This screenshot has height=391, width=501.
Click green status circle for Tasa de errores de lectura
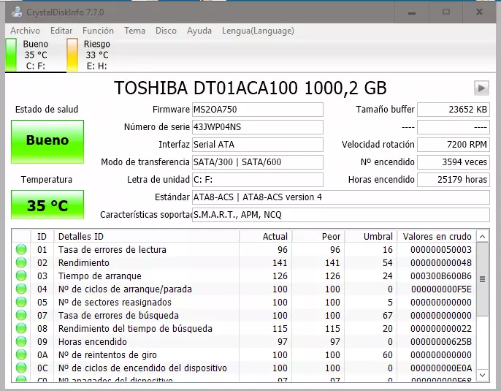[x=21, y=250]
